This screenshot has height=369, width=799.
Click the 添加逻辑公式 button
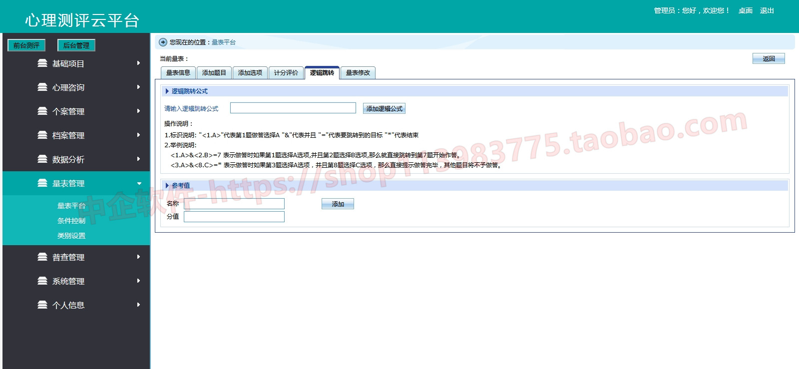pyautogui.click(x=384, y=109)
